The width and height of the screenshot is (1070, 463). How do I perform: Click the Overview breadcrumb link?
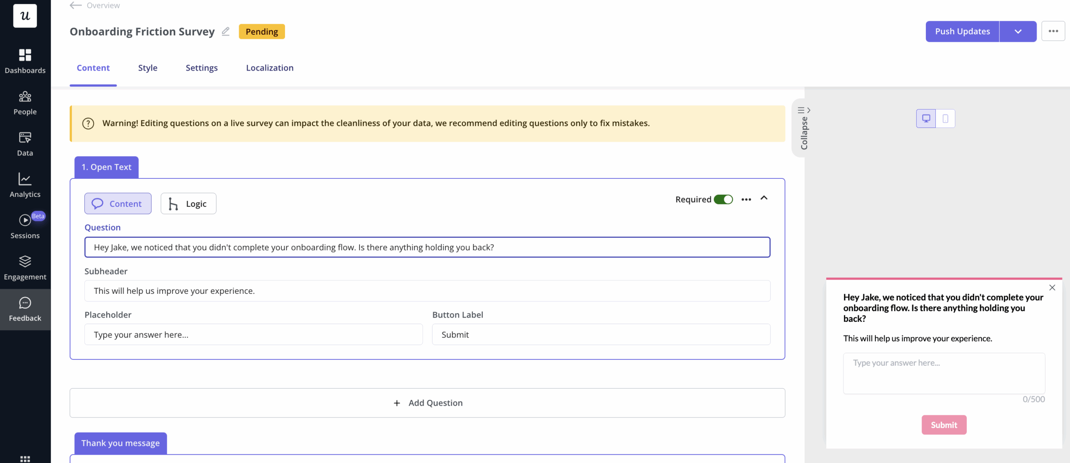[103, 5]
